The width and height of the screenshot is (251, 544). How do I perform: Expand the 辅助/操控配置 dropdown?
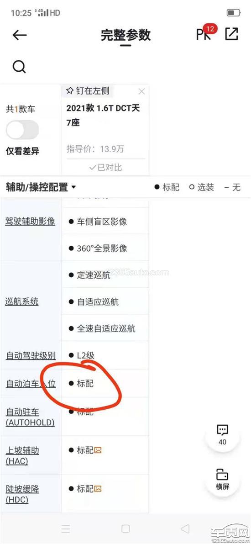41,188
